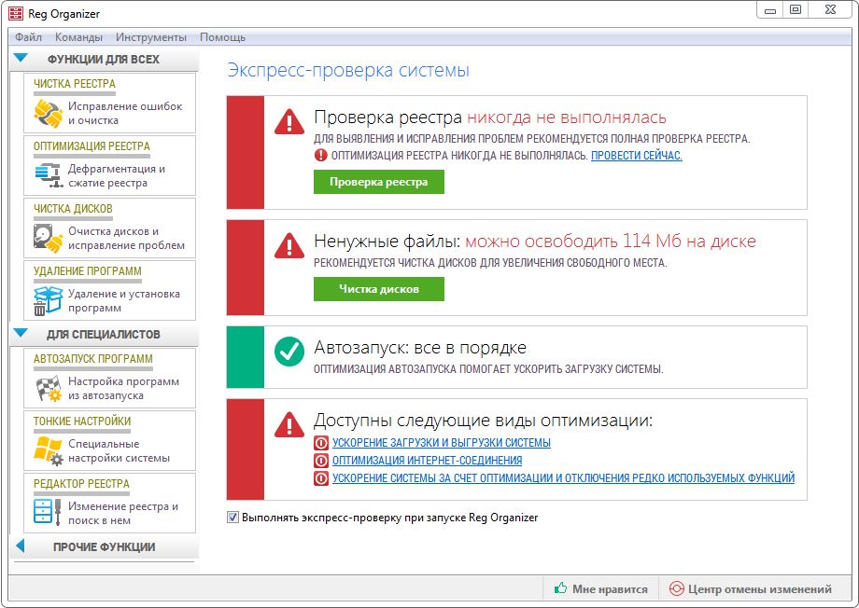Screen dimensions: 859x608
Task: Click warning triangle beside Доступны следующие виды оптимизации
Action: [289, 424]
